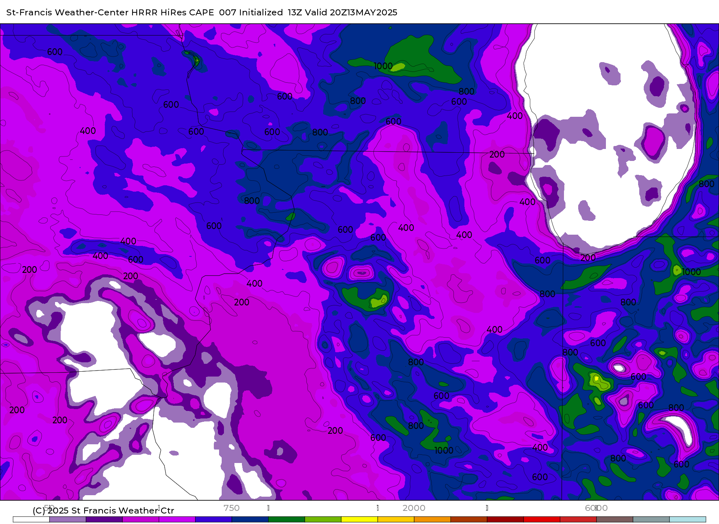Click the '6000' legend scale label
This screenshot has width=719, height=524.
click(x=596, y=508)
